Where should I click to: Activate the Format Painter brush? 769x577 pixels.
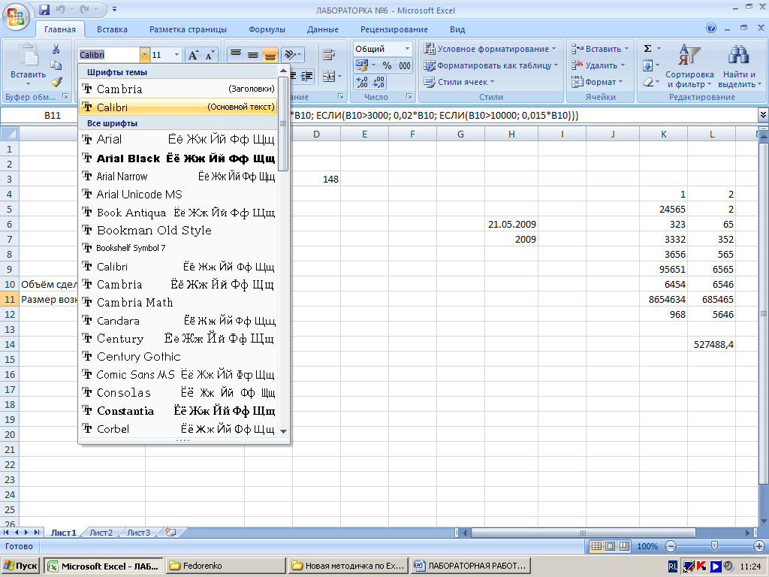pyautogui.click(x=56, y=81)
